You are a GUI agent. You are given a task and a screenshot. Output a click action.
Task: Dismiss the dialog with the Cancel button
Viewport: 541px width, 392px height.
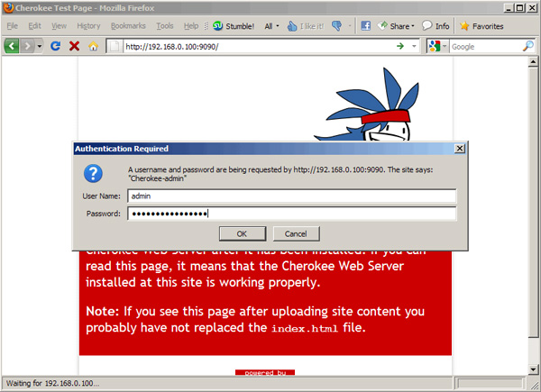(296, 233)
